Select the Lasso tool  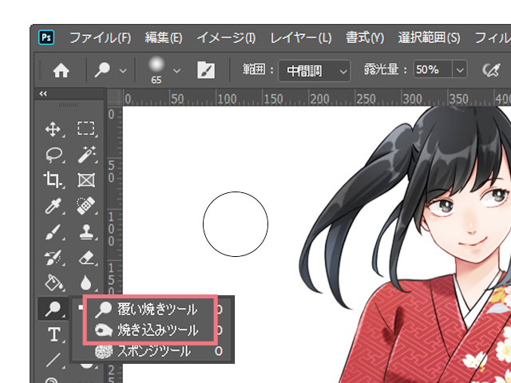coord(53,155)
